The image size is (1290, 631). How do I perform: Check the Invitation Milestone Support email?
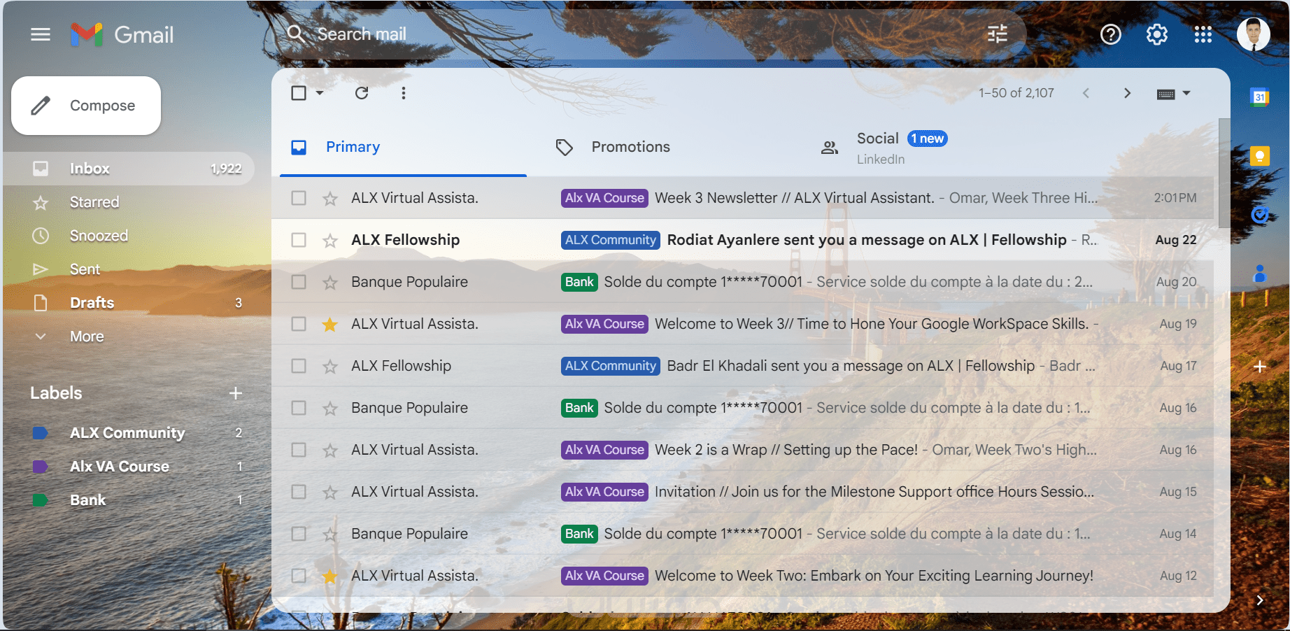(299, 492)
